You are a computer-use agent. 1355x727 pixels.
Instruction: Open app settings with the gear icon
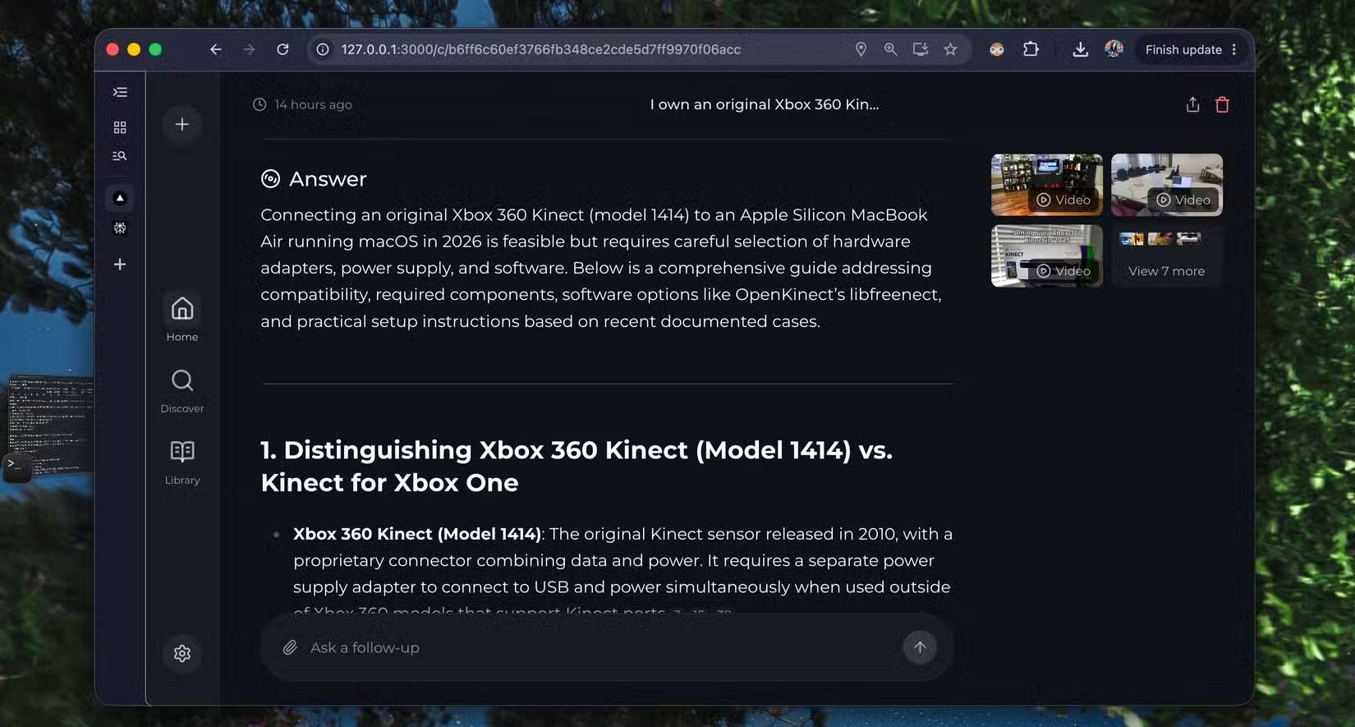(x=182, y=653)
